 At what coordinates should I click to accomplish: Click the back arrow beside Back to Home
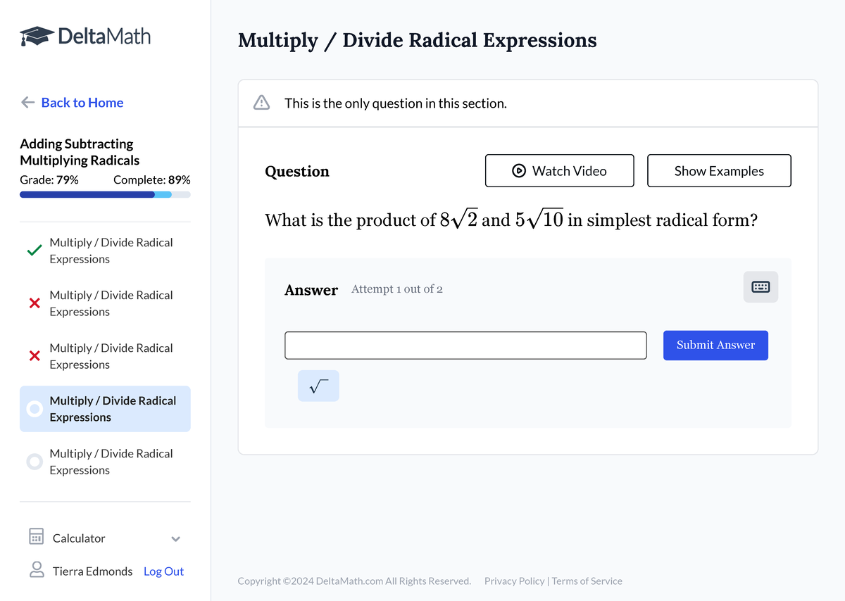point(27,103)
